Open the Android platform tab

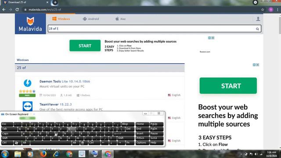click(91, 19)
